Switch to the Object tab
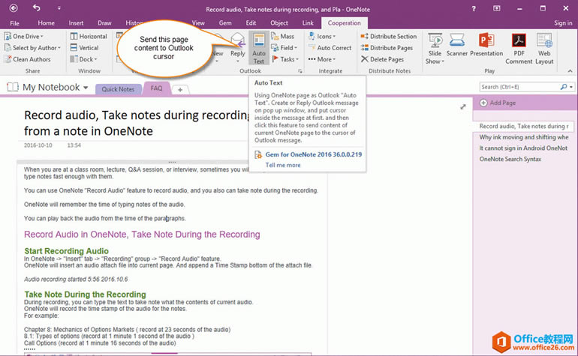The image size is (578, 356). coord(279,22)
